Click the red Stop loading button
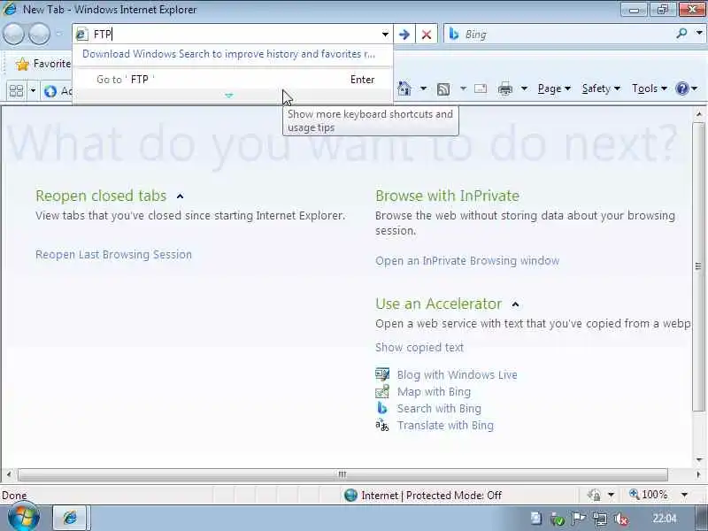 (x=427, y=35)
